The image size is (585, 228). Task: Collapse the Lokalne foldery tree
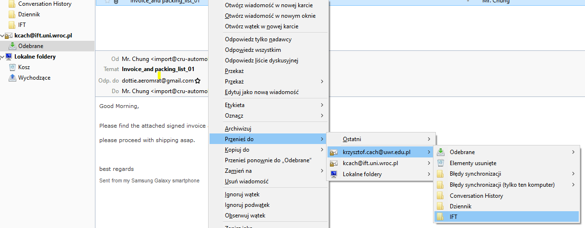[2, 57]
